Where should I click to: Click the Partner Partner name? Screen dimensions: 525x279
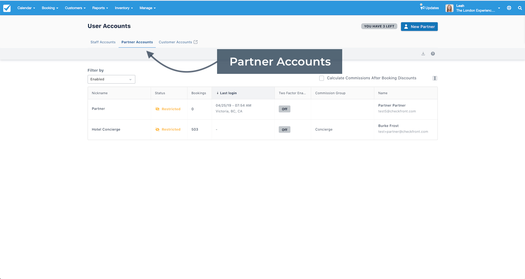pos(392,105)
